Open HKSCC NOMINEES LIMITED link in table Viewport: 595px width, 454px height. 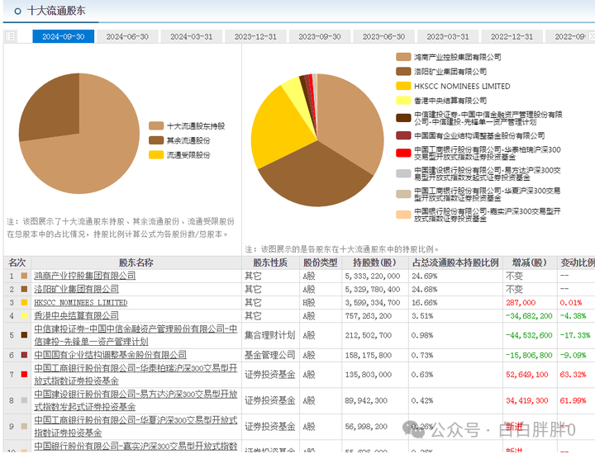[80, 302]
